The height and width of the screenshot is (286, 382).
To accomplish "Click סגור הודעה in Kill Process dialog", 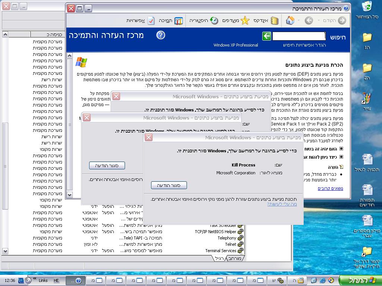I will 169,185.
